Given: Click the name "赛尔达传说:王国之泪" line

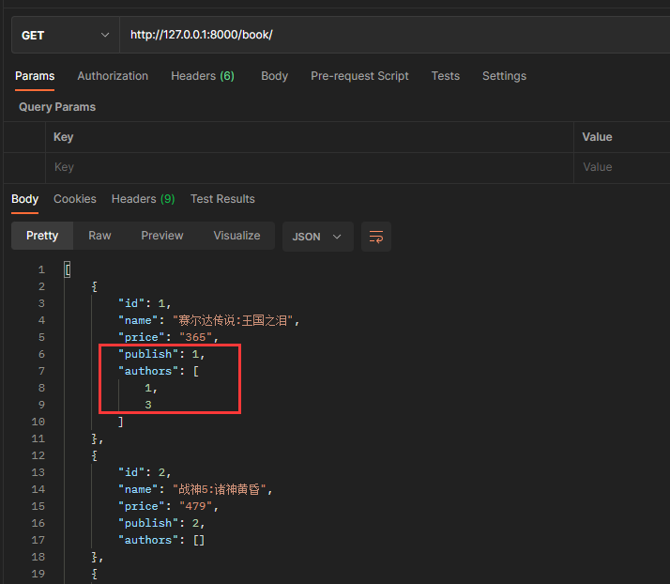Looking at the screenshot, I should coord(209,321).
